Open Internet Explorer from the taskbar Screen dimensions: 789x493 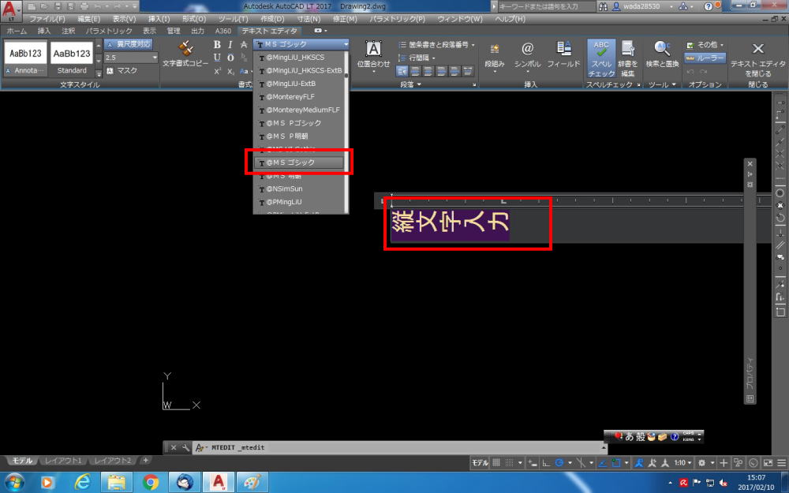coord(82,483)
